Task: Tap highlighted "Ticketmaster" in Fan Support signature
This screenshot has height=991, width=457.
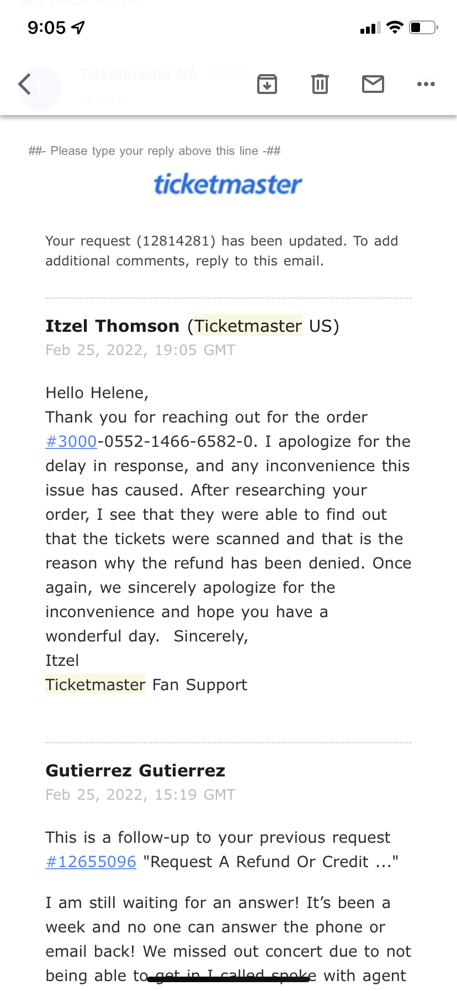Action: tap(95, 685)
